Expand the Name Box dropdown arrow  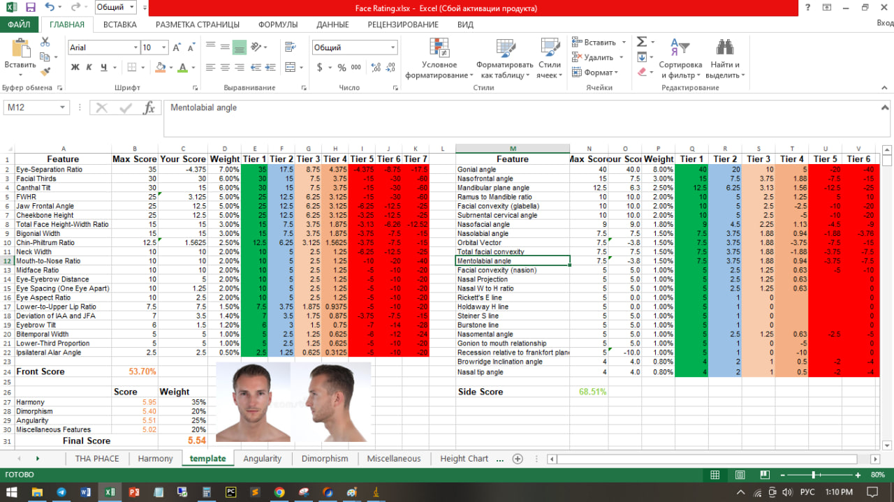tap(62, 108)
